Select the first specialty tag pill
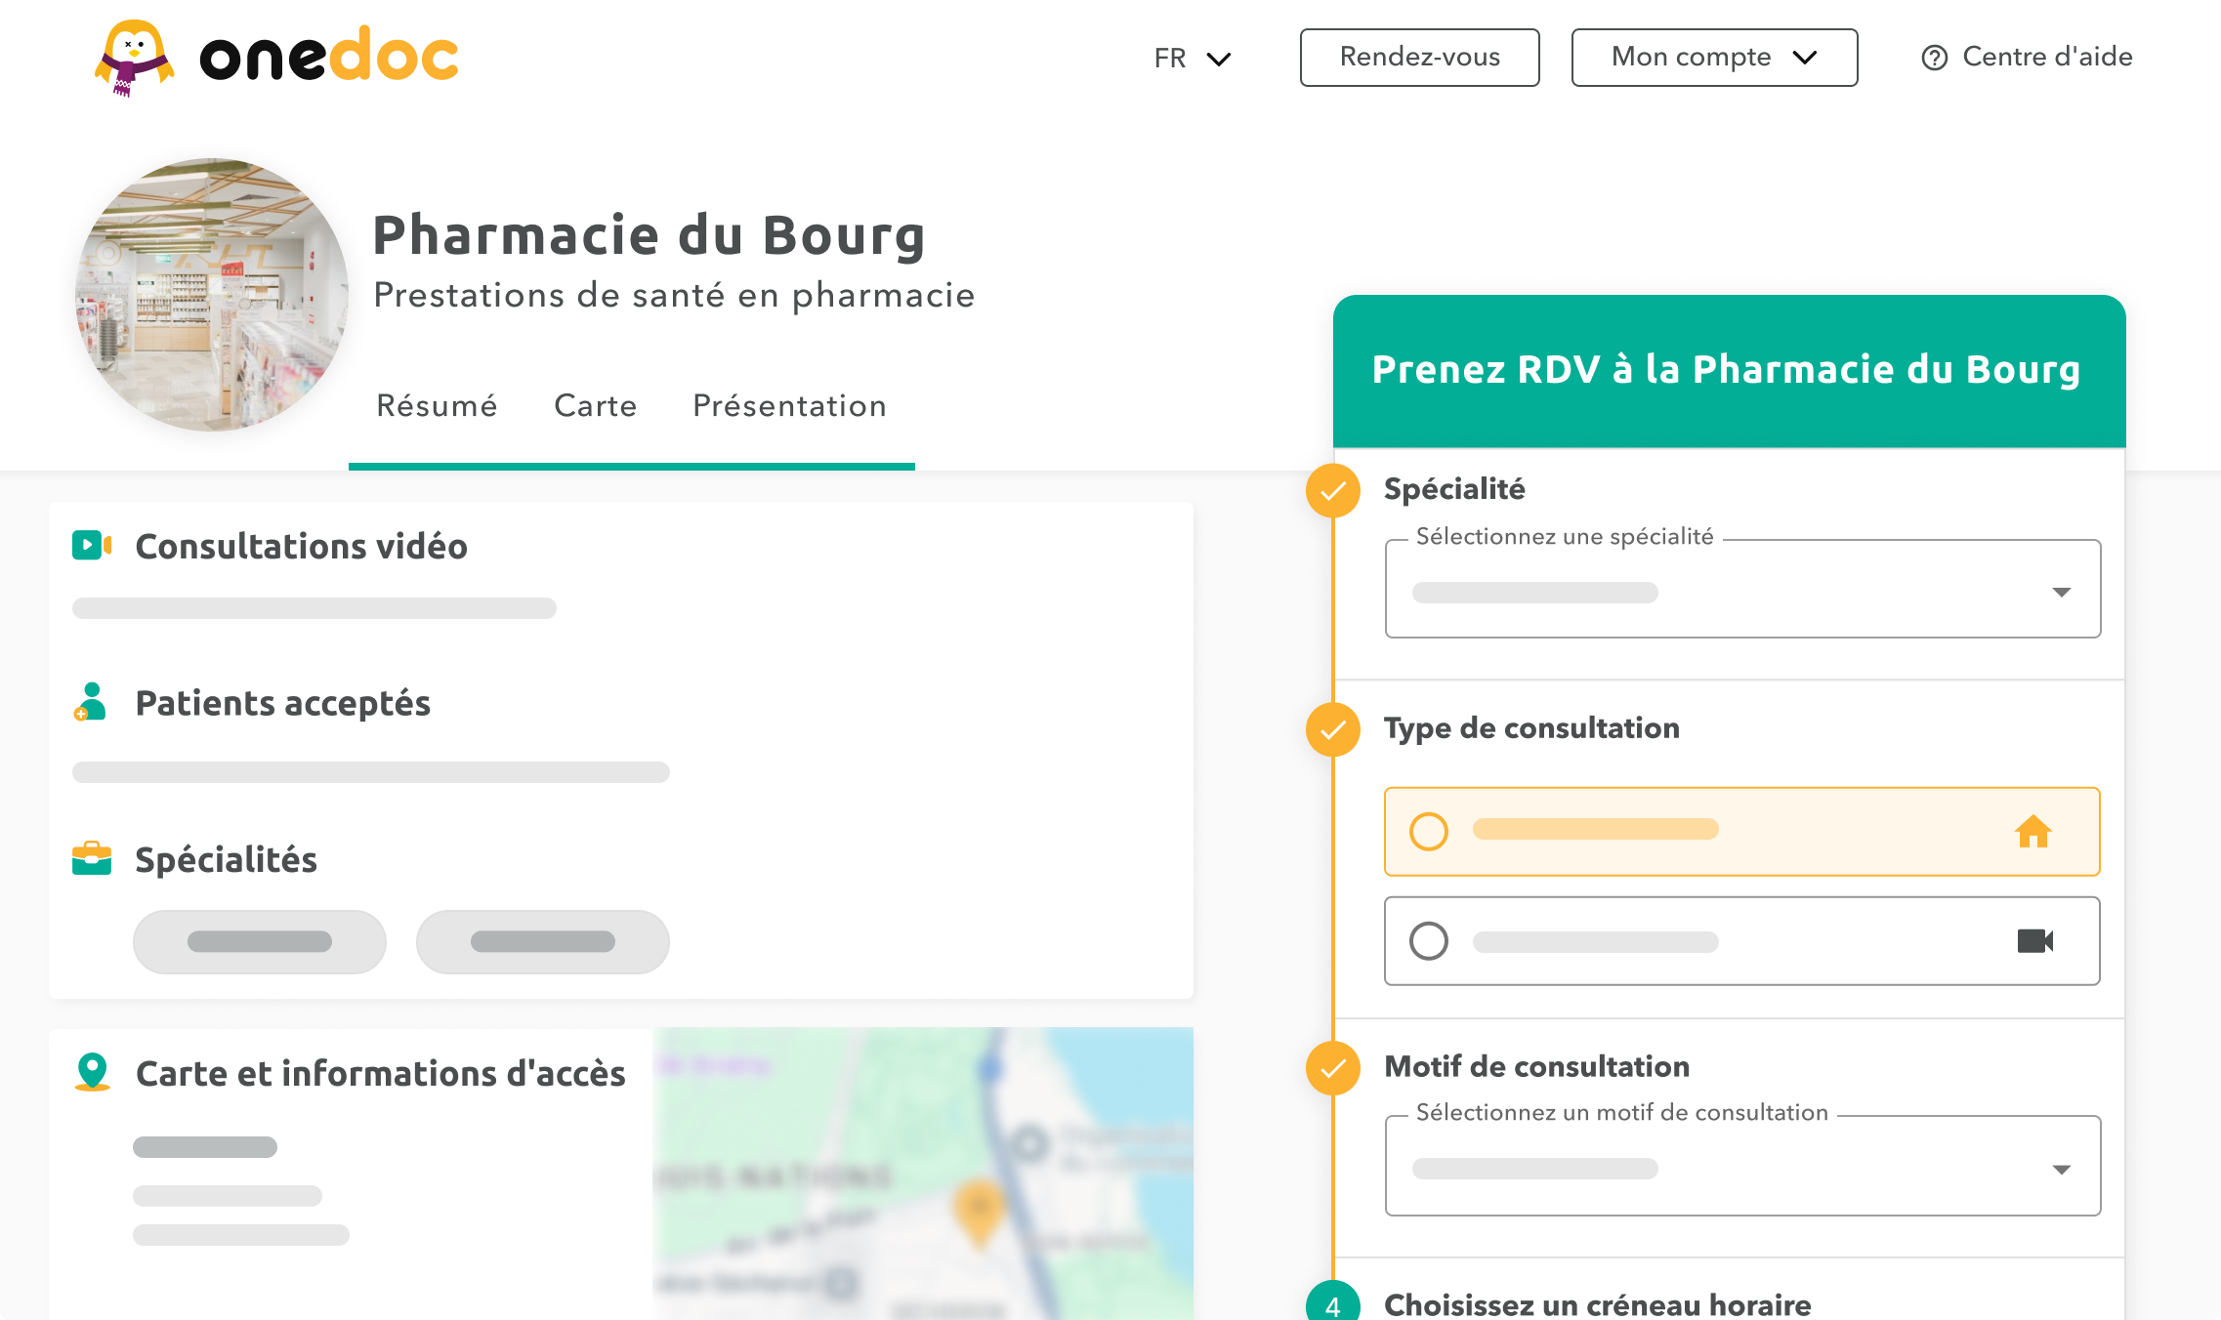The height and width of the screenshot is (1320, 2221). click(x=260, y=942)
